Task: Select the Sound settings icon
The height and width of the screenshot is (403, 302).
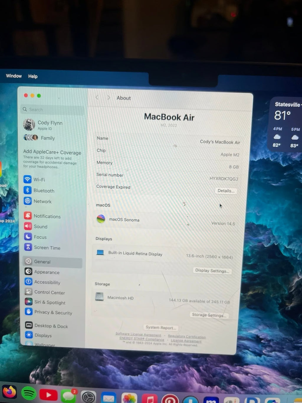Action: [28, 226]
